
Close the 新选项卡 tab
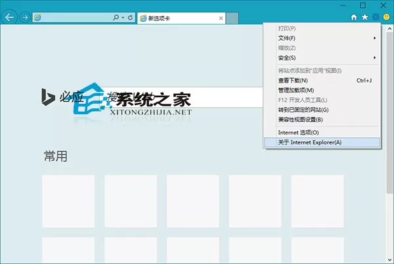221,18
